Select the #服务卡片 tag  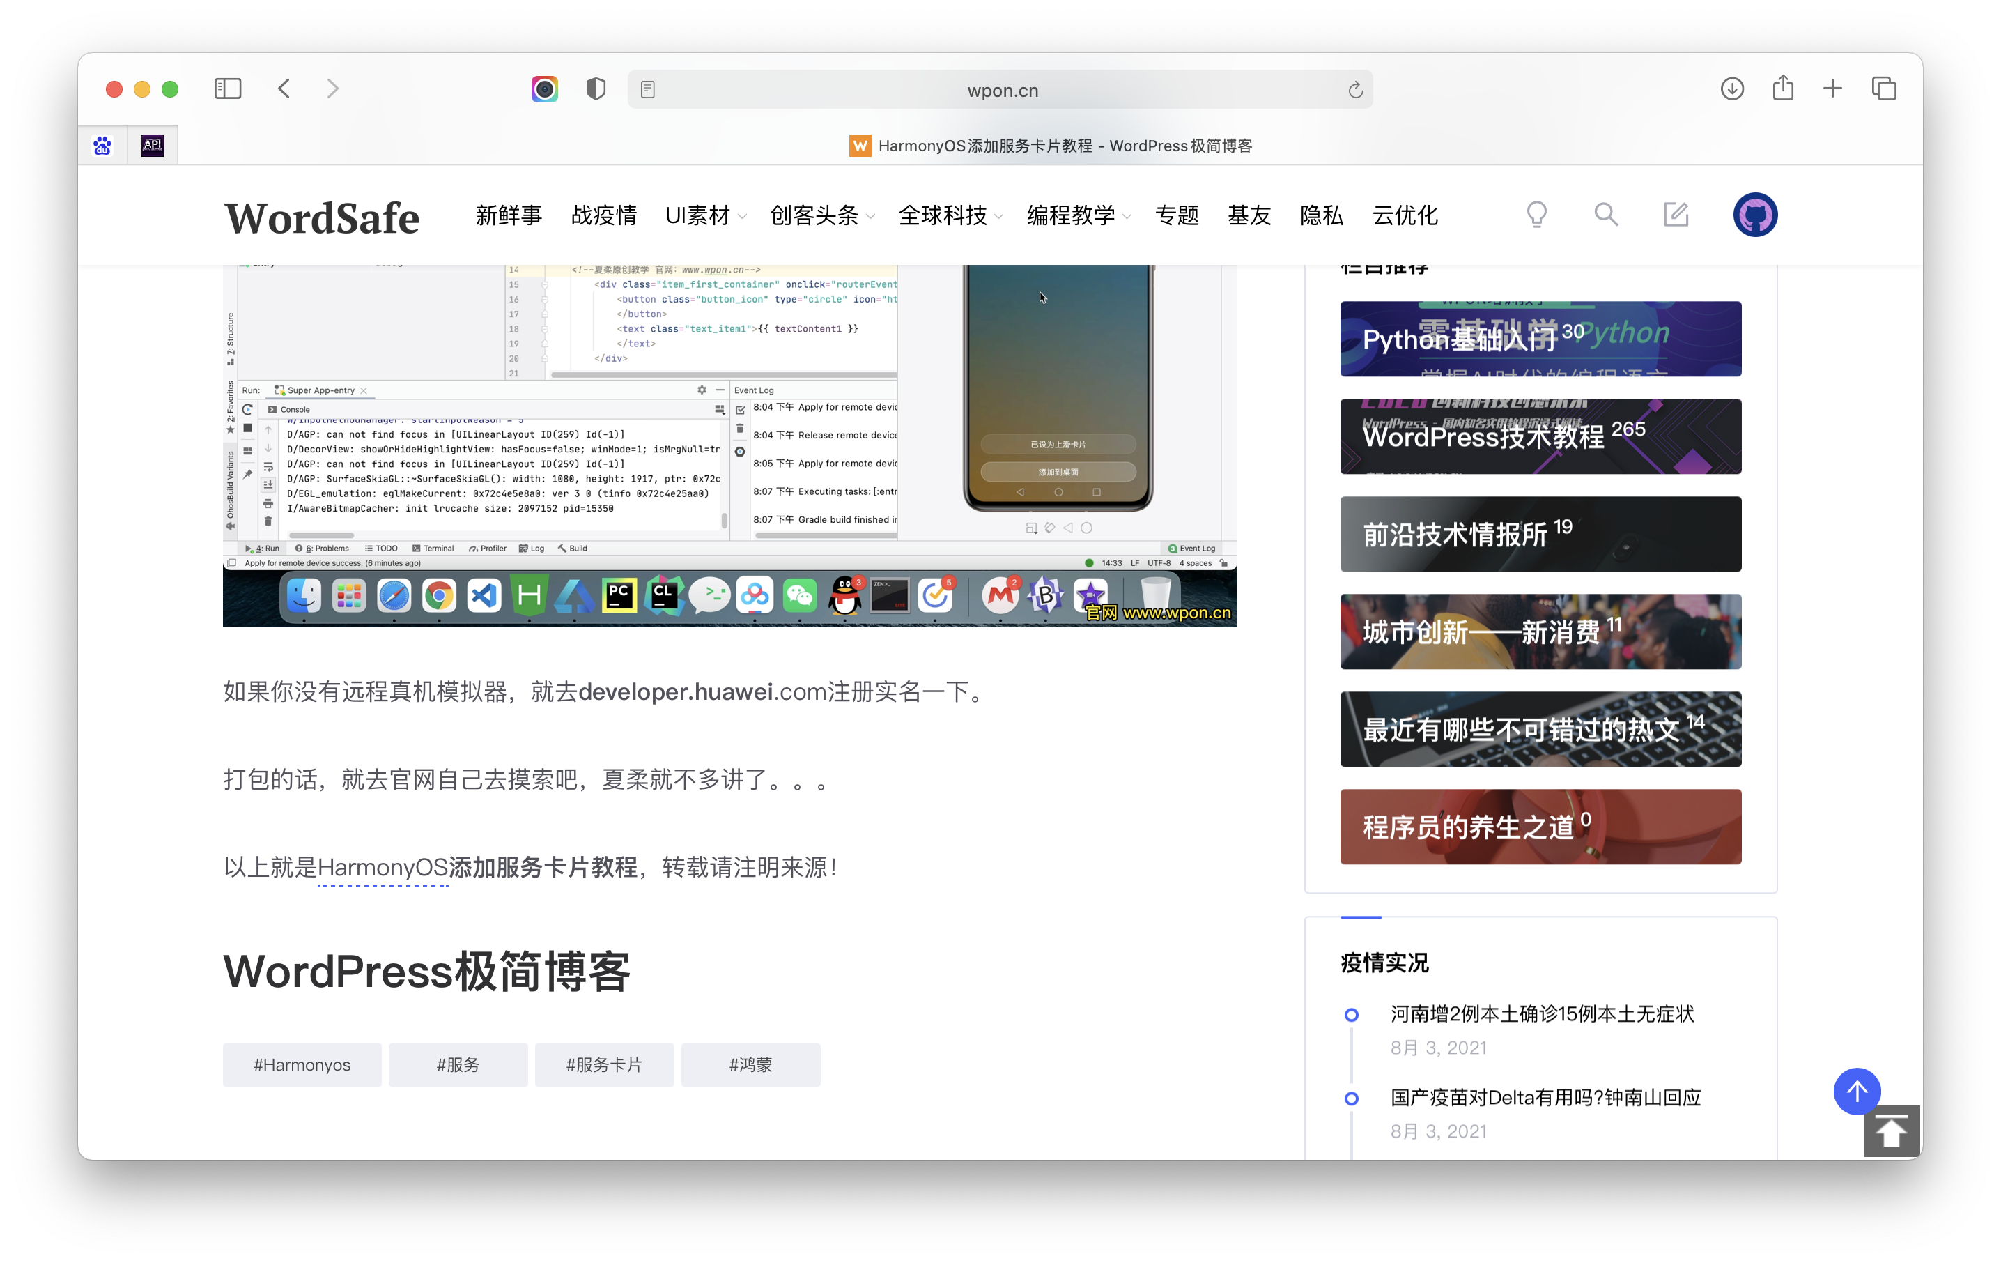coord(604,1064)
